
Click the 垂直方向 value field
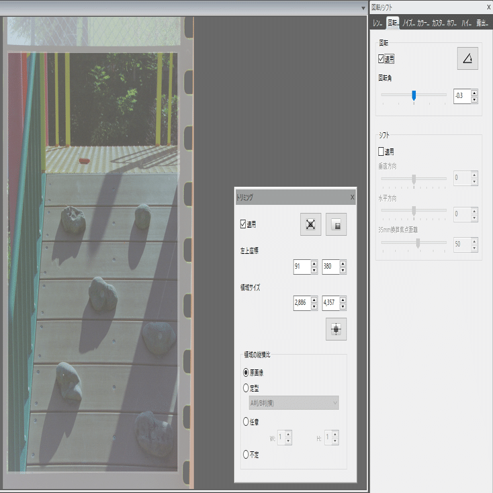click(462, 178)
